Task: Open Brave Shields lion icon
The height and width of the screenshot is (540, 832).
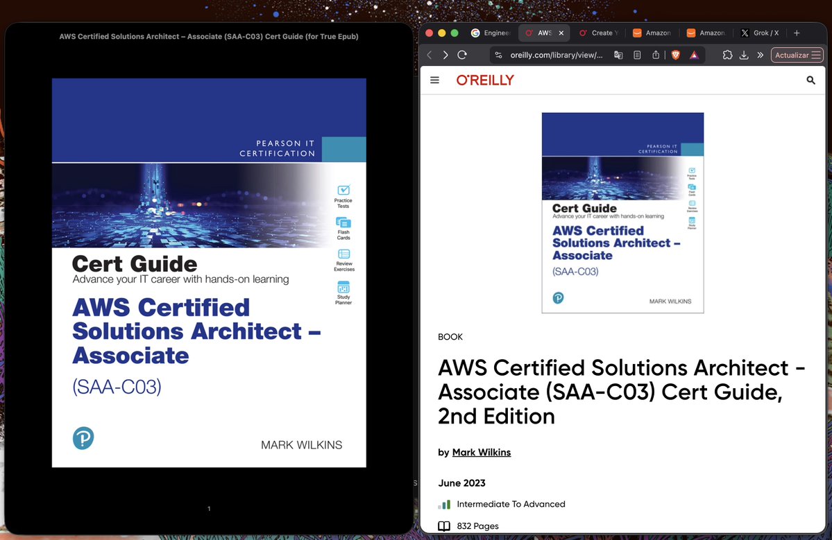Action: tap(675, 55)
